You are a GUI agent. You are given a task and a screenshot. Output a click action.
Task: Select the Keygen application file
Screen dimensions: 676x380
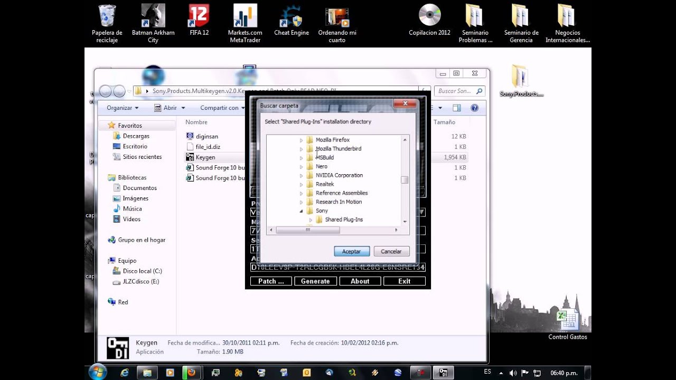[205, 157]
